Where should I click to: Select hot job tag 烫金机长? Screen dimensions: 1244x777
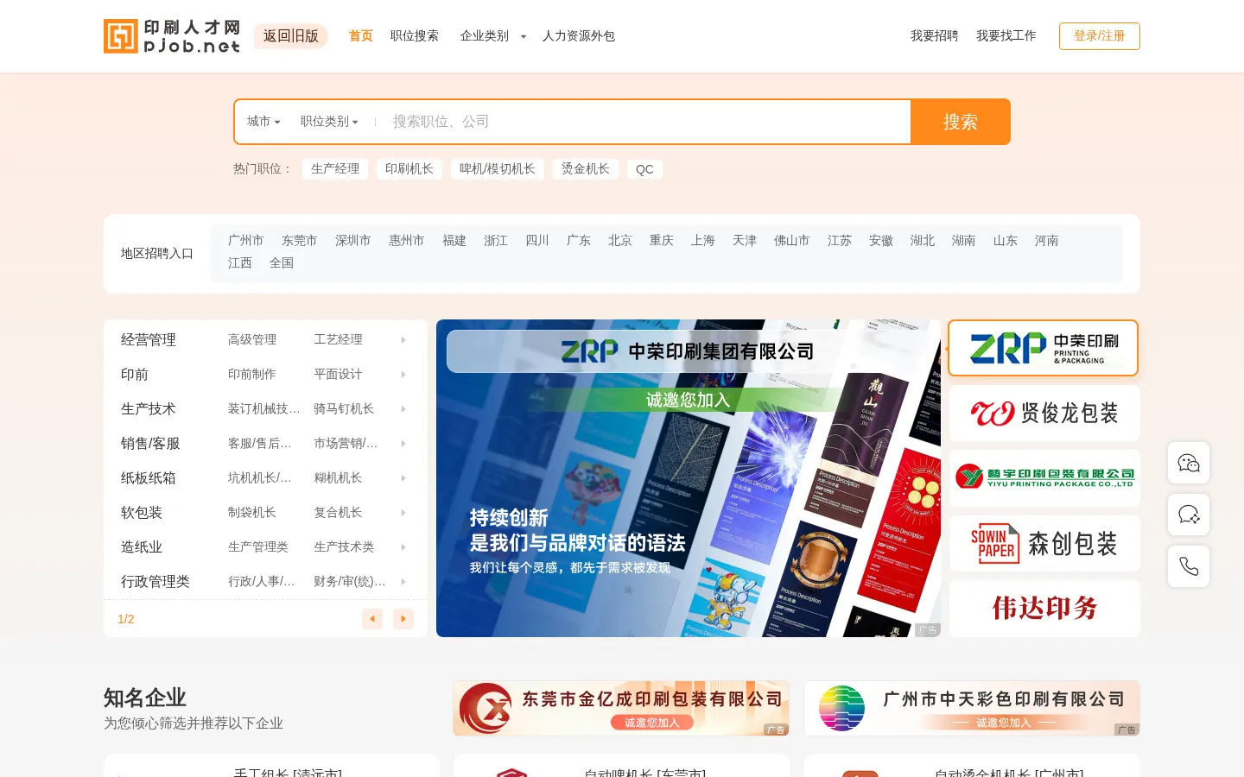[586, 169]
